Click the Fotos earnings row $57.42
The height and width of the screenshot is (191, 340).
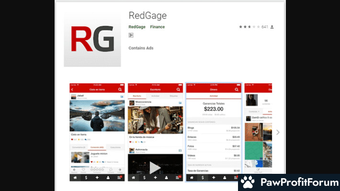click(214, 148)
